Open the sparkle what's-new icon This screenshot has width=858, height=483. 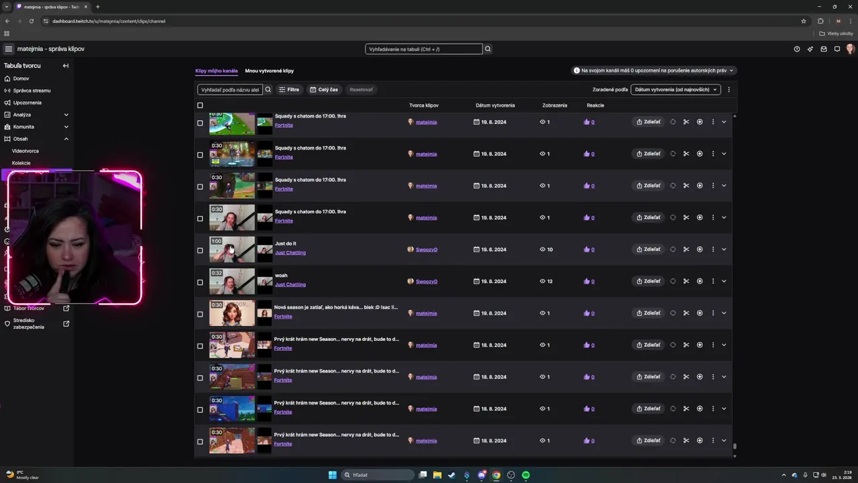click(810, 49)
